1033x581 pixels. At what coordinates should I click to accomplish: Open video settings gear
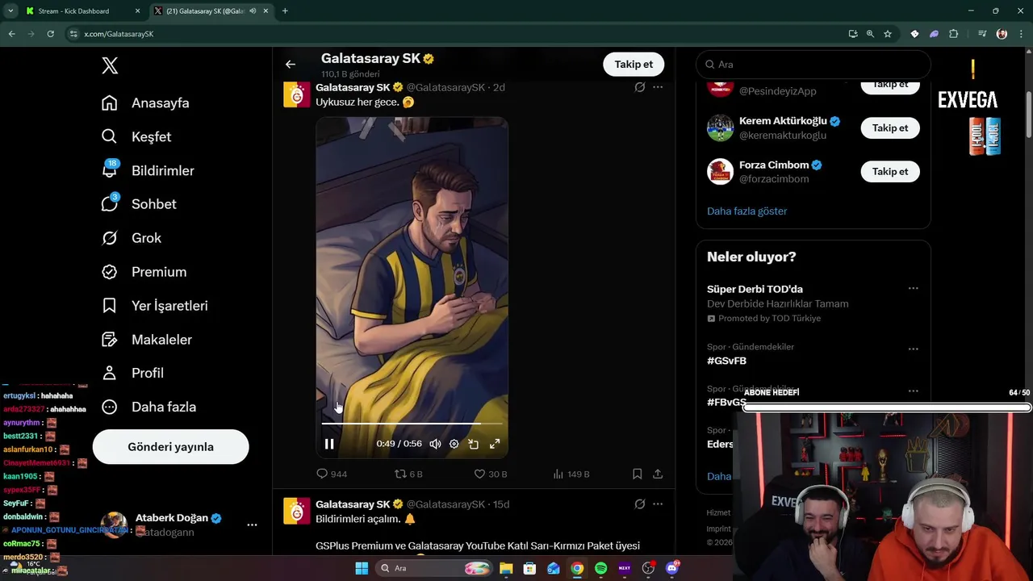(454, 444)
